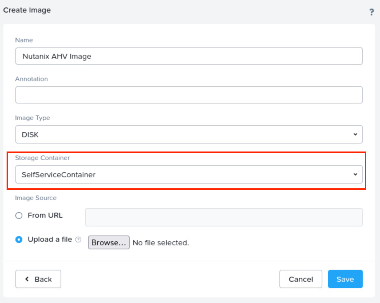Select the Upload a file radio button
The image size is (380, 303).
pos(19,240)
